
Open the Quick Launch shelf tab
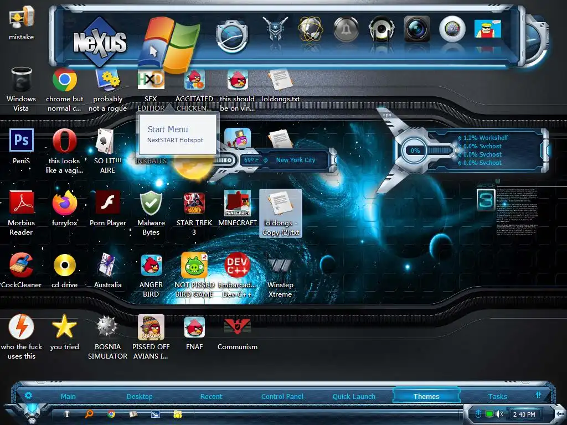tap(354, 396)
